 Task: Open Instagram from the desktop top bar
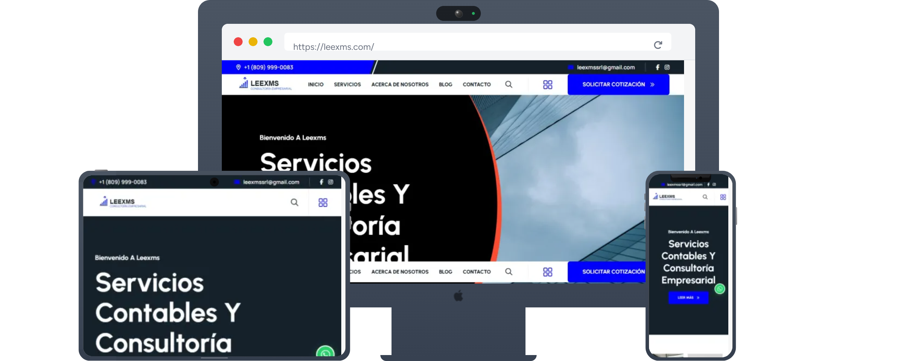pyautogui.click(x=667, y=67)
